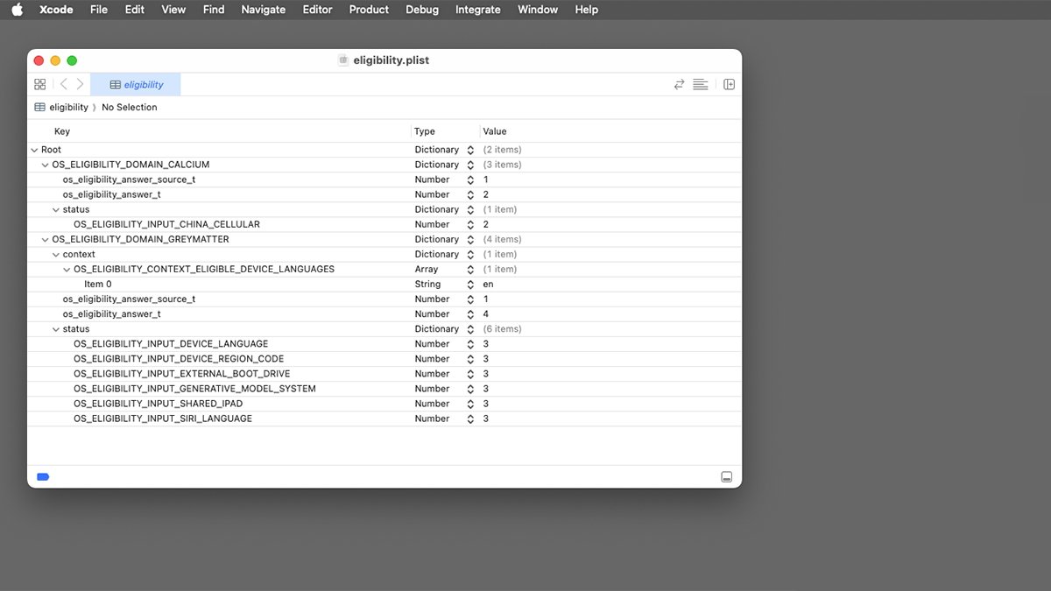
Task: Collapse OS_ELIGIBILITY_CONTEXT_ELIGIBLE_DEVICE_LANGUAGES array
Action: tap(66, 269)
